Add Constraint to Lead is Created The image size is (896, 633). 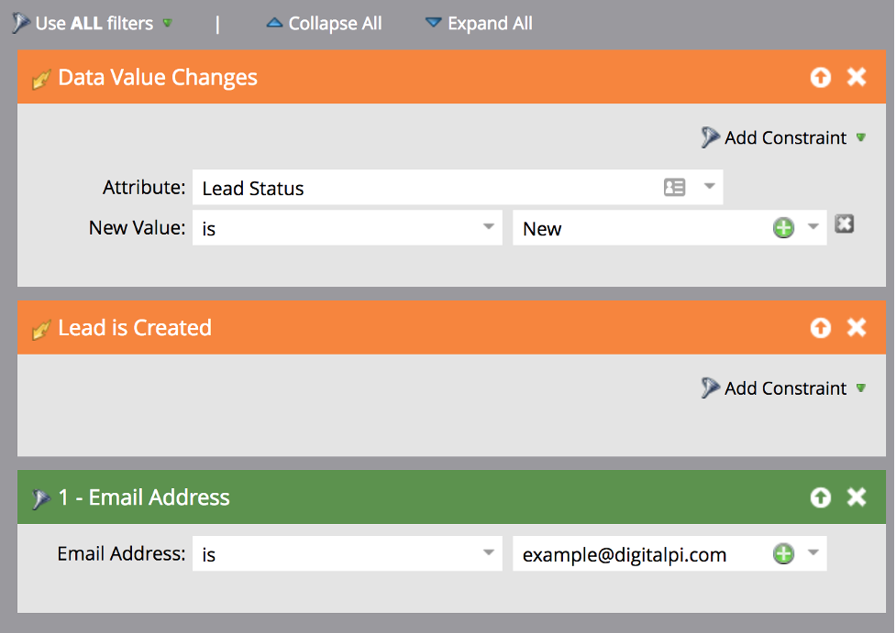point(784,388)
